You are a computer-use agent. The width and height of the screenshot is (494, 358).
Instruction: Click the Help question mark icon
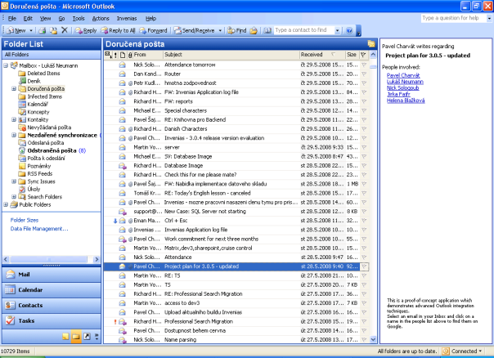pos(349,30)
